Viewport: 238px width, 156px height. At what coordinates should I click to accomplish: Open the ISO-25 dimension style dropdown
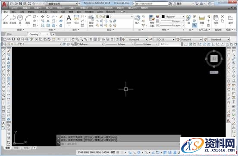[164, 39]
